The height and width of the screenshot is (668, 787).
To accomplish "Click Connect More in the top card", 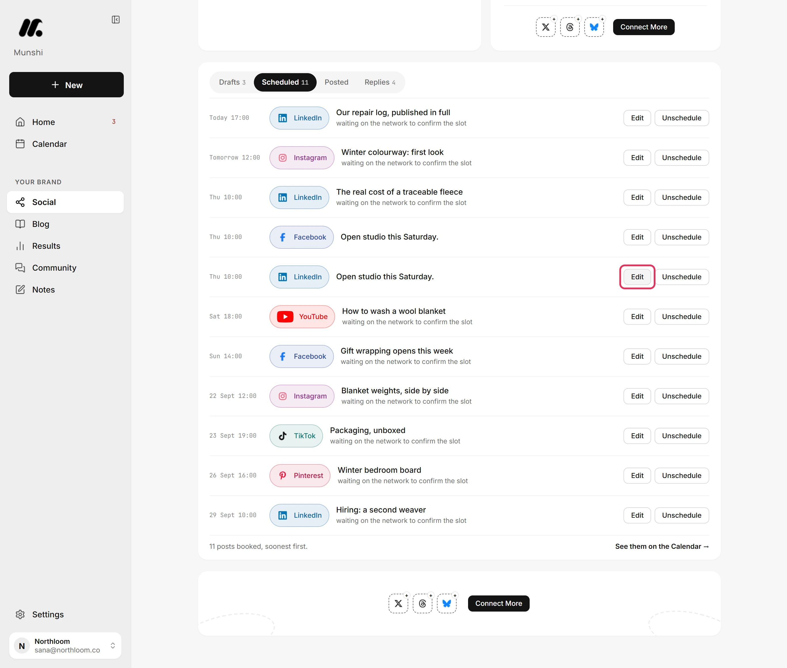I will pos(644,27).
